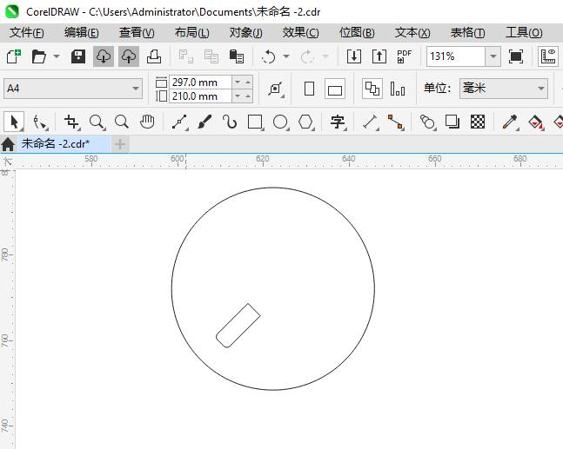The image size is (563, 449).
Task: Go to the Home welcome screen tab
Action: [8, 144]
